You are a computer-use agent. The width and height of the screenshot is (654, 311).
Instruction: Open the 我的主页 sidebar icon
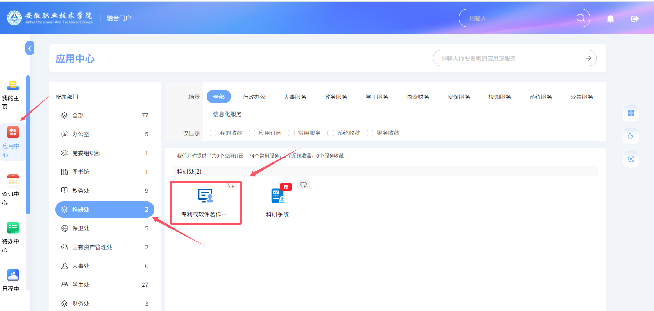(x=13, y=85)
